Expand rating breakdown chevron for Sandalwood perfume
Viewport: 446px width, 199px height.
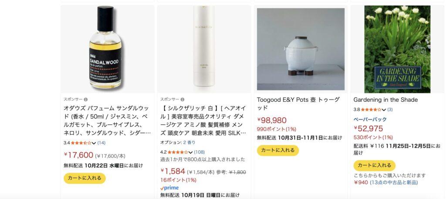[94, 143]
